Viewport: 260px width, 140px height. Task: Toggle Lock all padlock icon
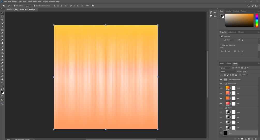tap(236, 75)
